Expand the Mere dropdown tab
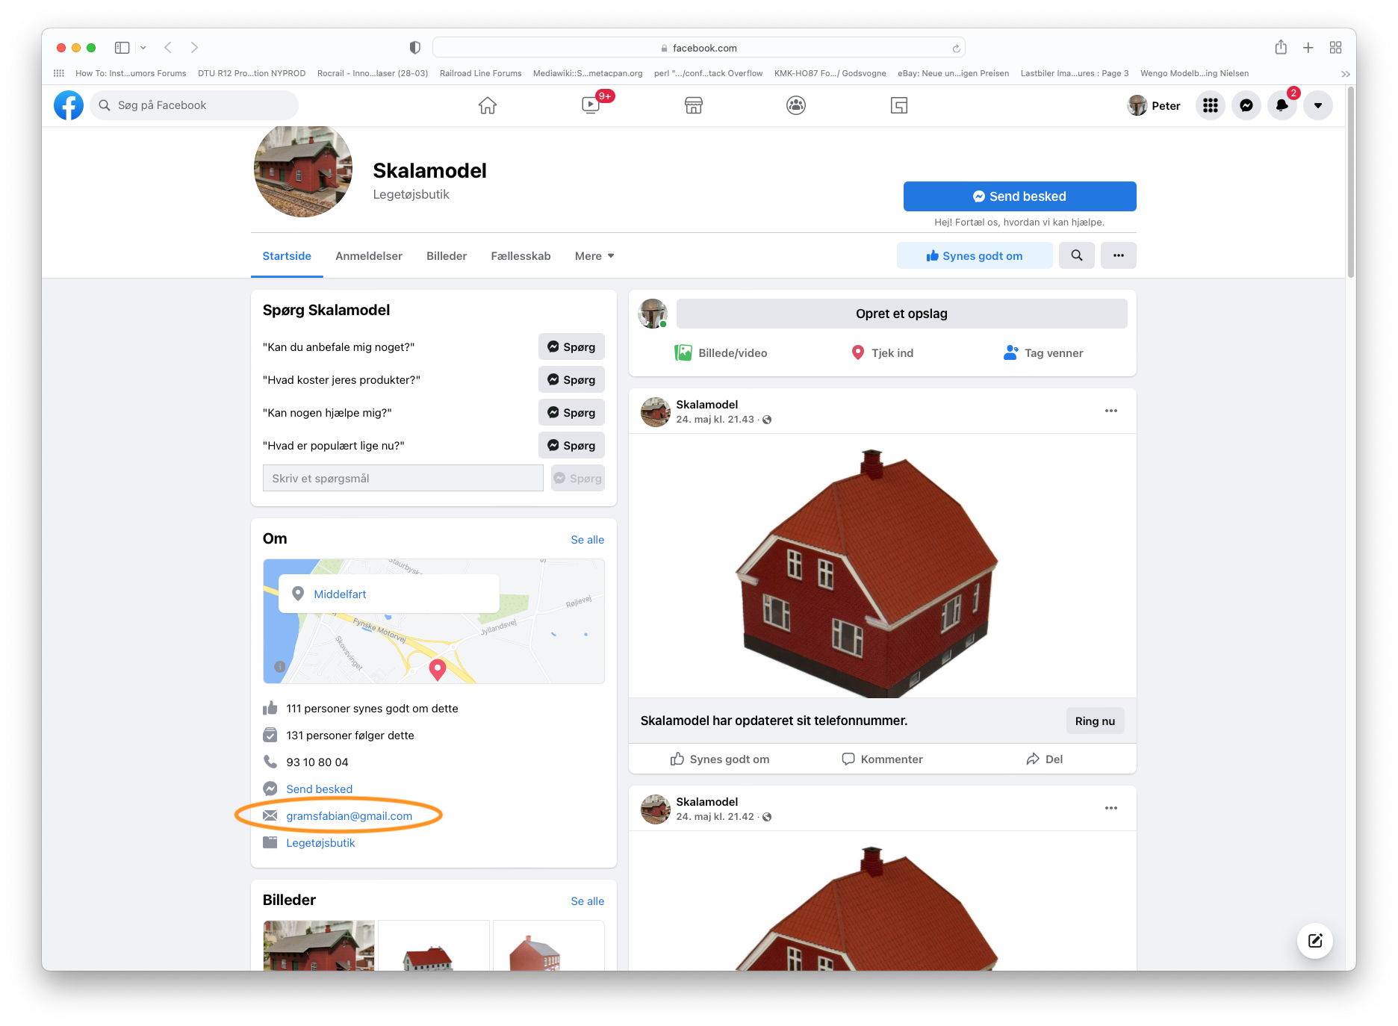 [594, 255]
